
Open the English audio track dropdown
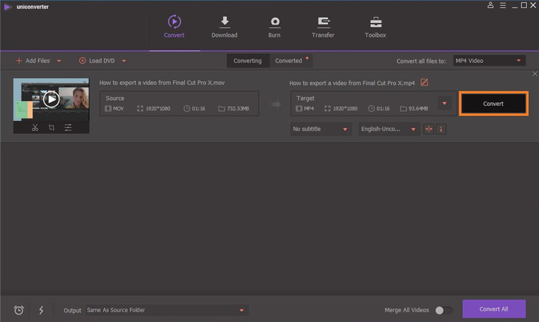coord(389,129)
